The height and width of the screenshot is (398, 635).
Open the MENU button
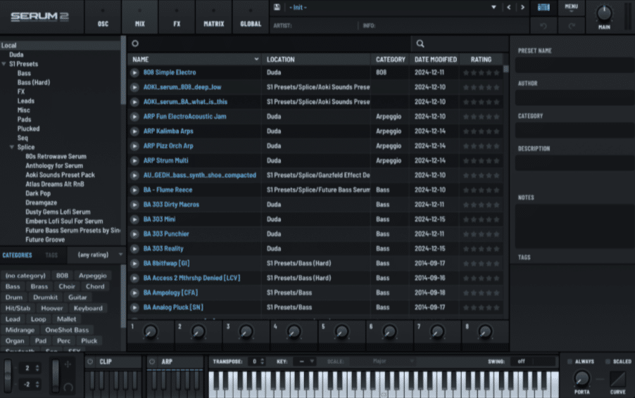[x=572, y=7]
